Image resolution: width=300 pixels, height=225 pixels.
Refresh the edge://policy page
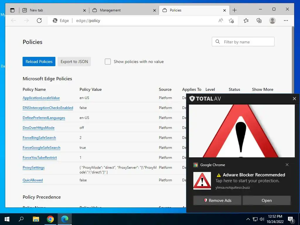tap(39, 21)
